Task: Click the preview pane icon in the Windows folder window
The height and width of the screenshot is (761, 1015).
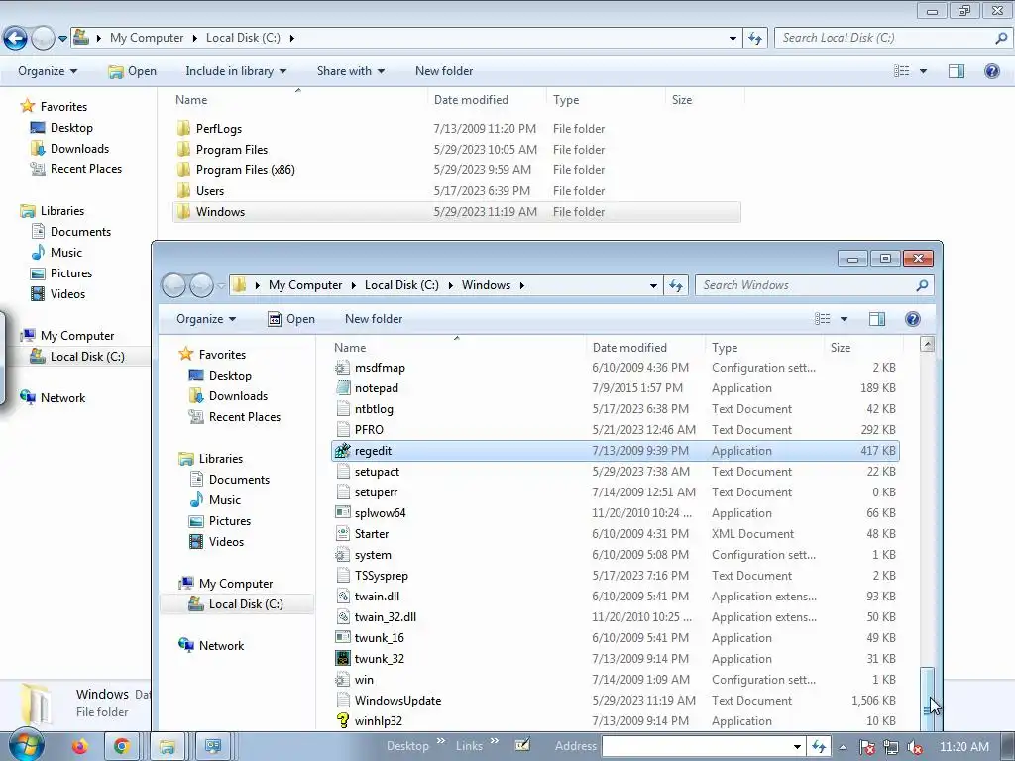Action: [877, 319]
